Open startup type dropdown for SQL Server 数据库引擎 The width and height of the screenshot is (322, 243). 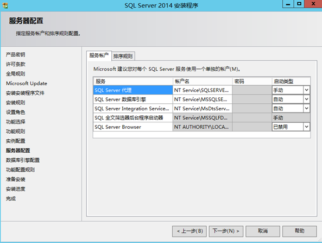point(306,99)
